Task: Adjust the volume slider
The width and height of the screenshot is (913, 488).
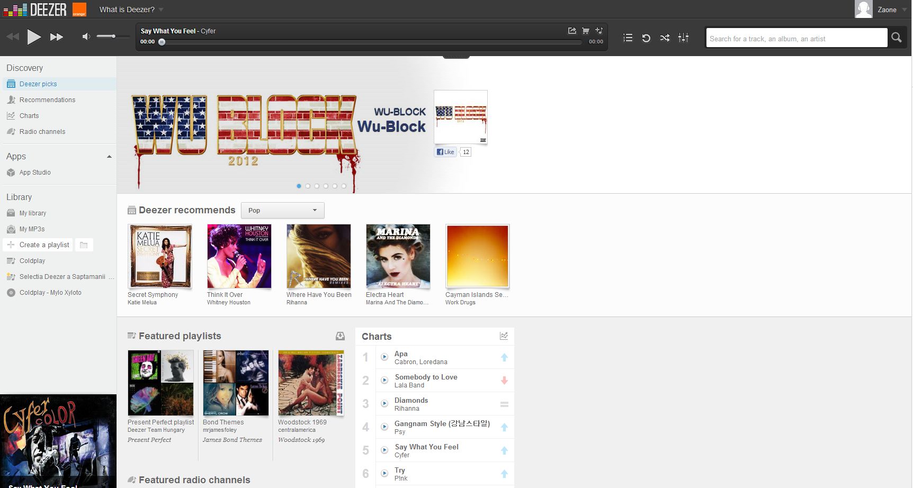Action: tap(113, 37)
